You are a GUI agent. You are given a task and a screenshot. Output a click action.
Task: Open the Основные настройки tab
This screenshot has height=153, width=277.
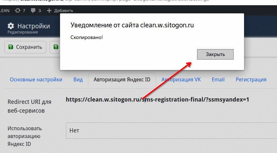coord(36,79)
